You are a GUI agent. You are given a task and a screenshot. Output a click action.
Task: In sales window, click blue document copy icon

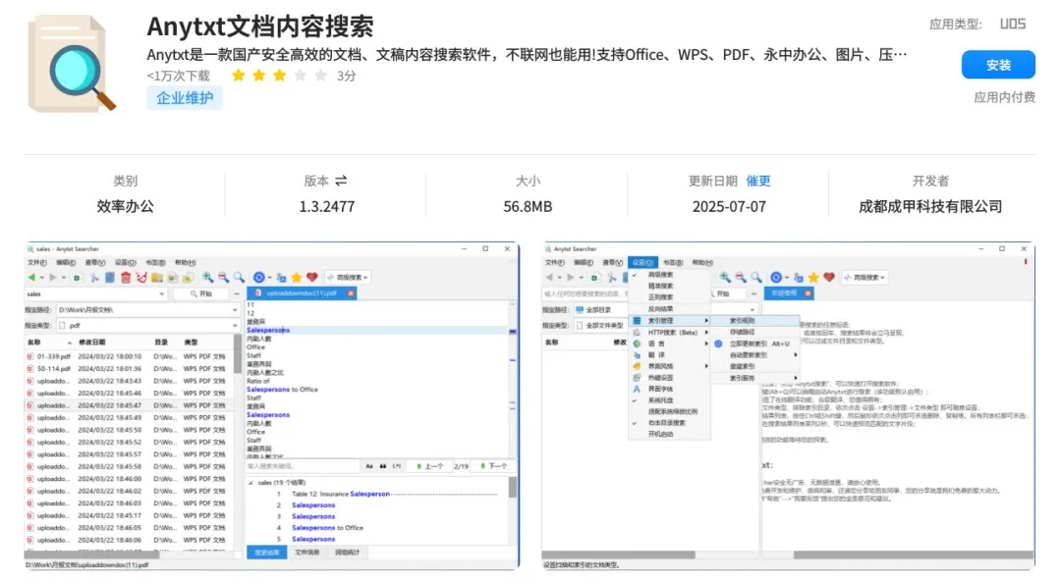[110, 277]
